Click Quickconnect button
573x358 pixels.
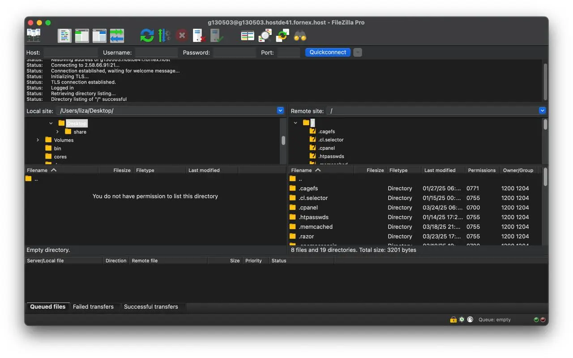328,52
